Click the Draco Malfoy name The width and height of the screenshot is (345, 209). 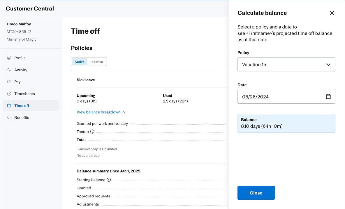coord(19,24)
